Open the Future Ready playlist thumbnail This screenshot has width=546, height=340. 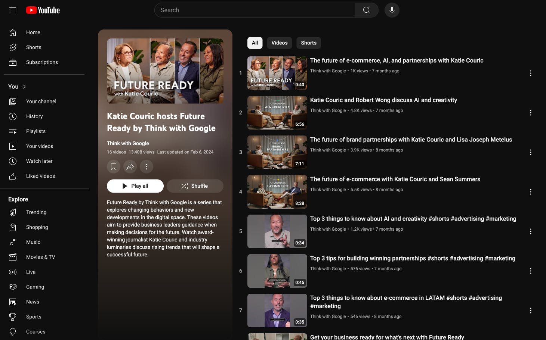coord(165,71)
